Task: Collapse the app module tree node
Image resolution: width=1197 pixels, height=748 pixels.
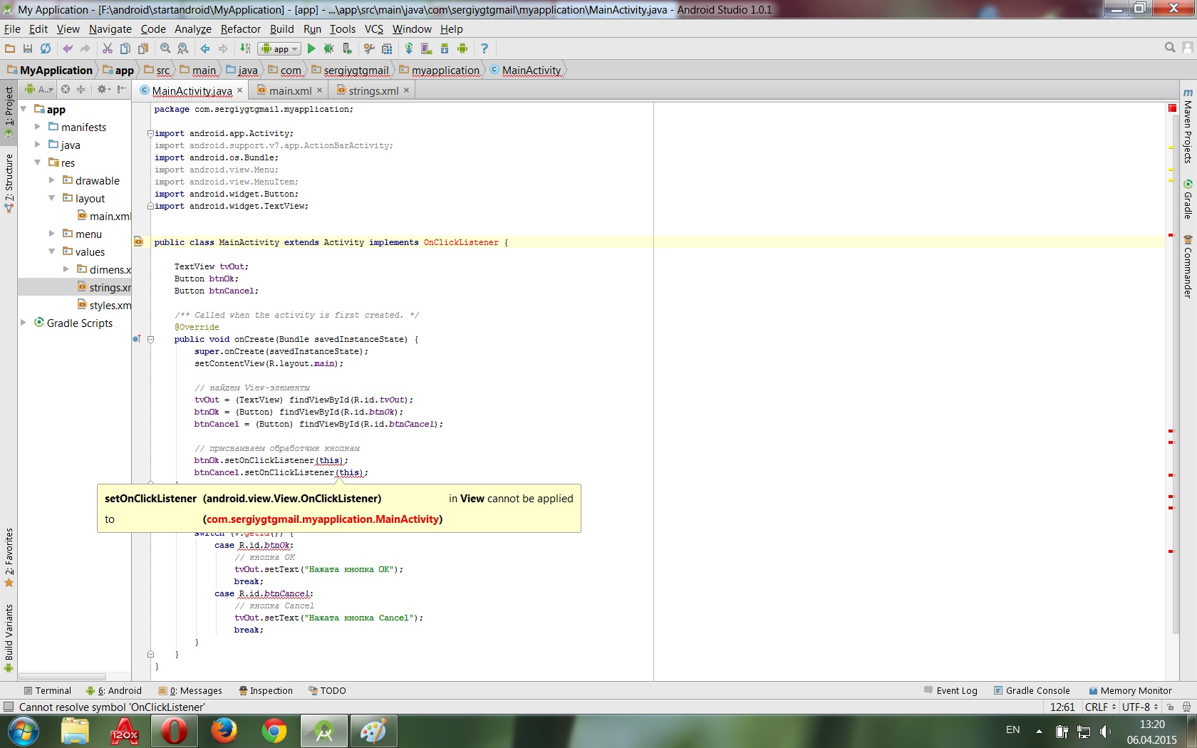Action: [x=24, y=109]
